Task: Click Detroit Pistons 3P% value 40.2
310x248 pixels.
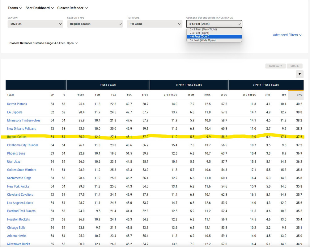Action: click(x=299, y=104)
